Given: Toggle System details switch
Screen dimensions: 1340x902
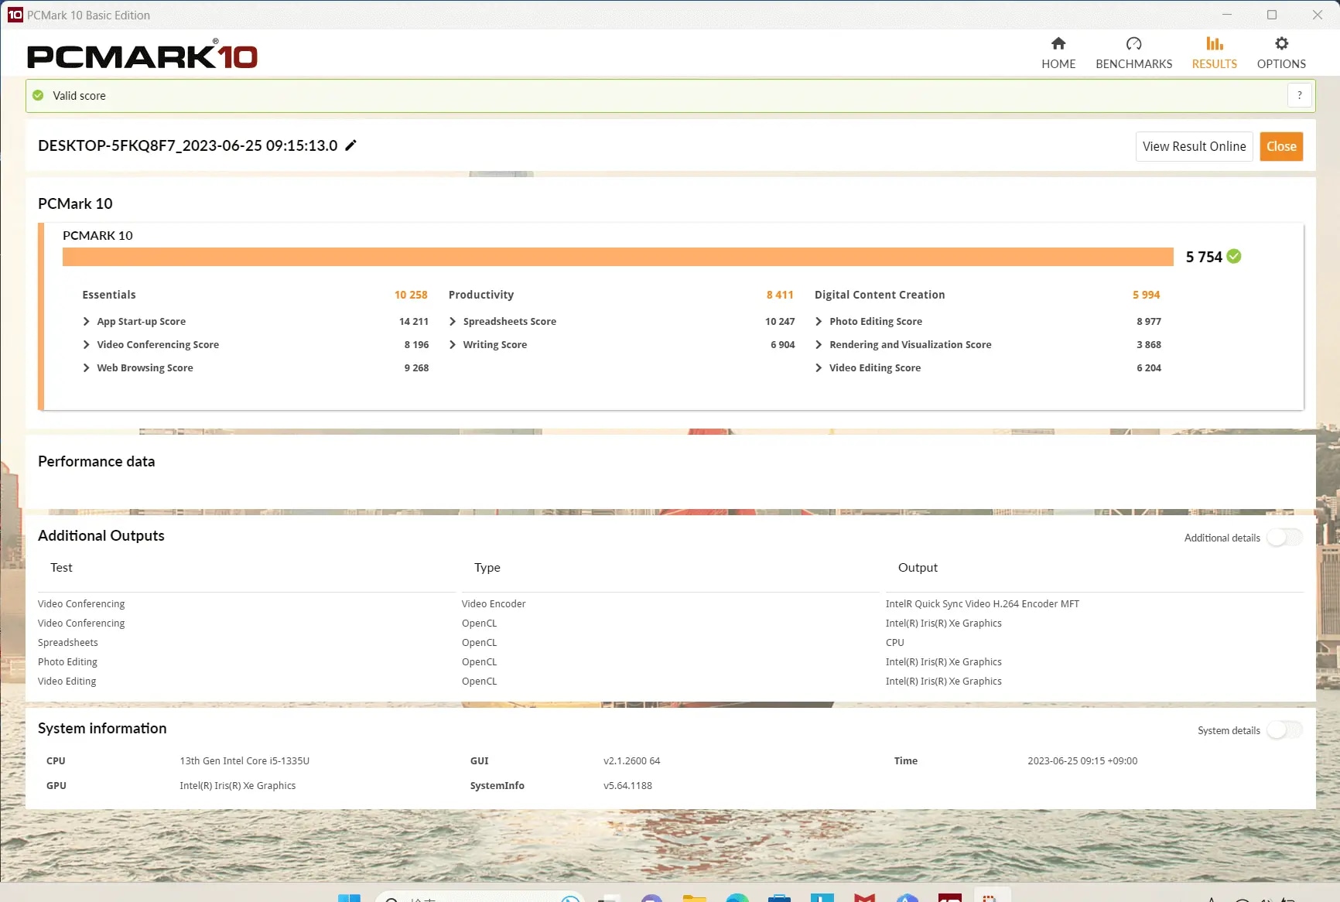Looking at the screenshot, I should 1284,729.
